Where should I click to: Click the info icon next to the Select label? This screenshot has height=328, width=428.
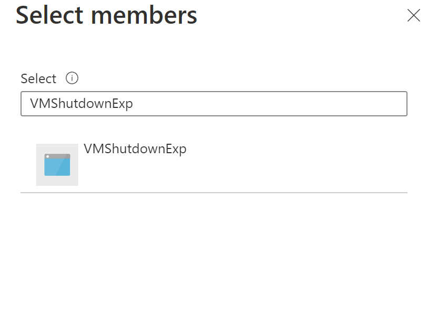click(x=72, y=78)
